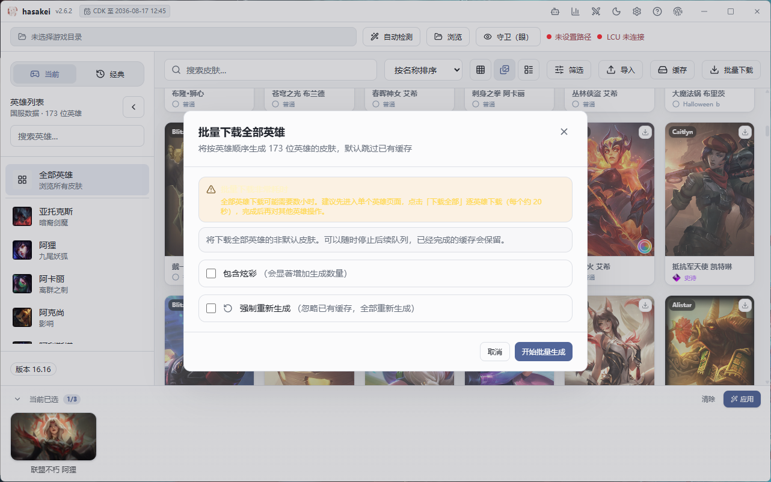771x482 pixels.
Task: Open settings gear icon in title bar
Action: pos(637,11)
